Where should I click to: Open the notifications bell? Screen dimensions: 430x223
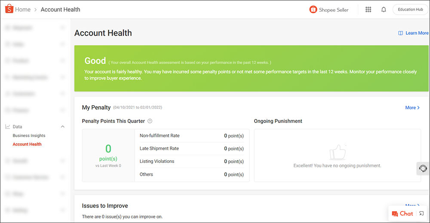[x=384, y=9]
